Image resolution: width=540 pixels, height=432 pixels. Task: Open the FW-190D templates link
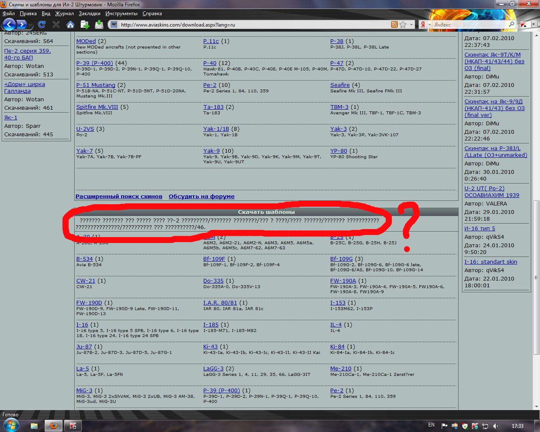[89, 303]
